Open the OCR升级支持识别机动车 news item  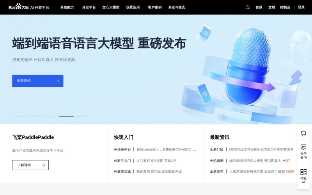click(x=261, y=149)
